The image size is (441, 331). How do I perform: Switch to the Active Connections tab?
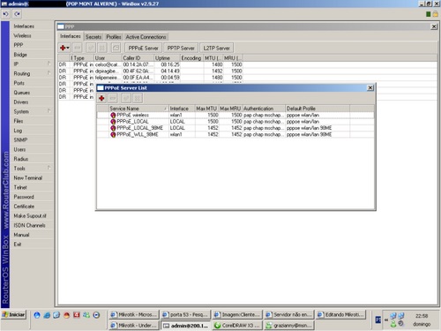(x=146, y=37)
